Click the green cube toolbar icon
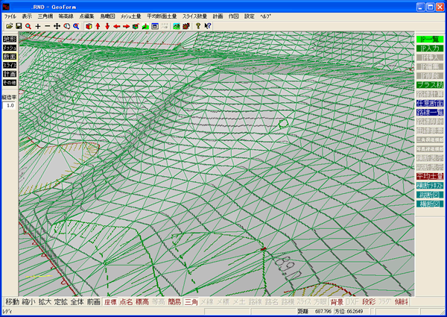The width and height of the screenshot is (447, 317). click(x=136, y=26)
